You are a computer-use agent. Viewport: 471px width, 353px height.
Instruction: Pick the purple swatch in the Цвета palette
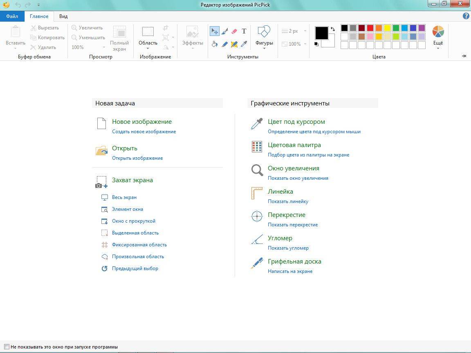422,28
